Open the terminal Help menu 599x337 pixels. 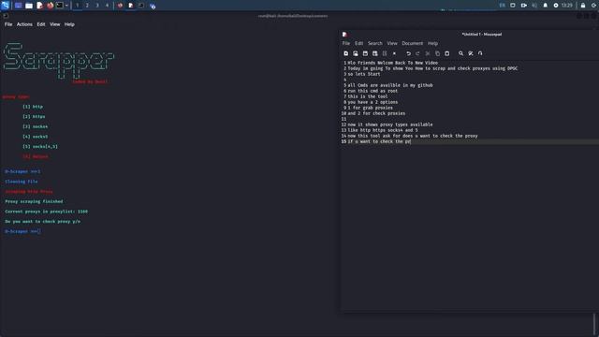69,24
